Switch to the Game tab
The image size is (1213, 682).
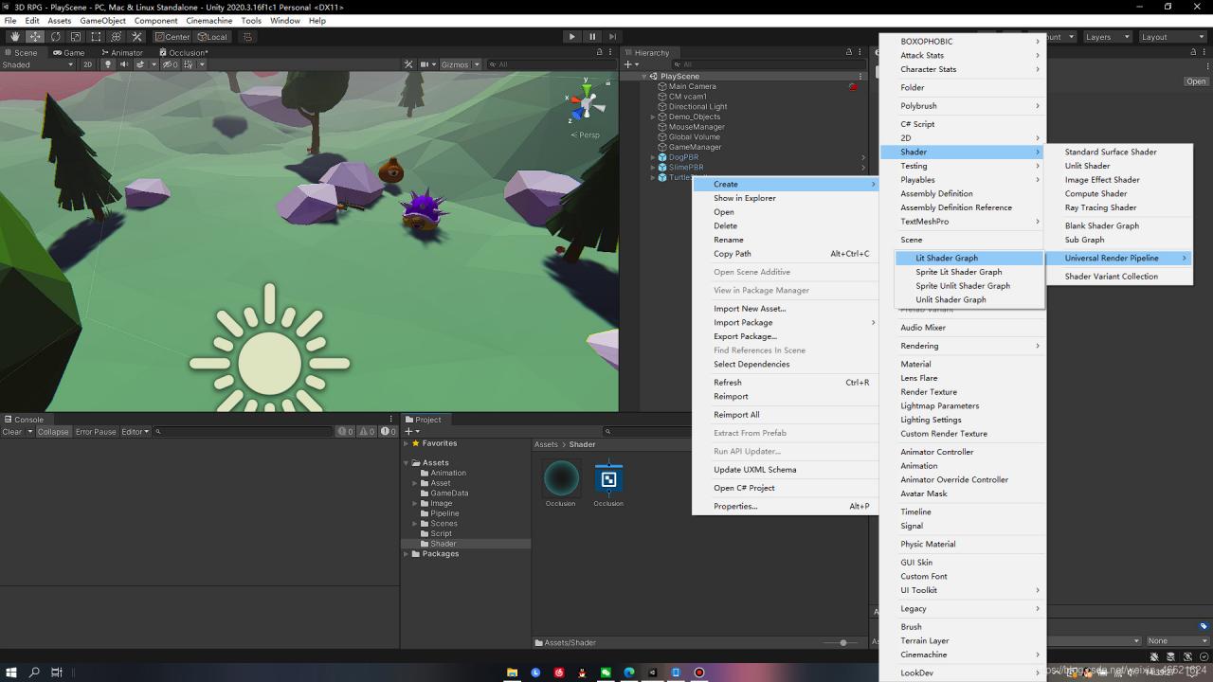pos(69,53)
